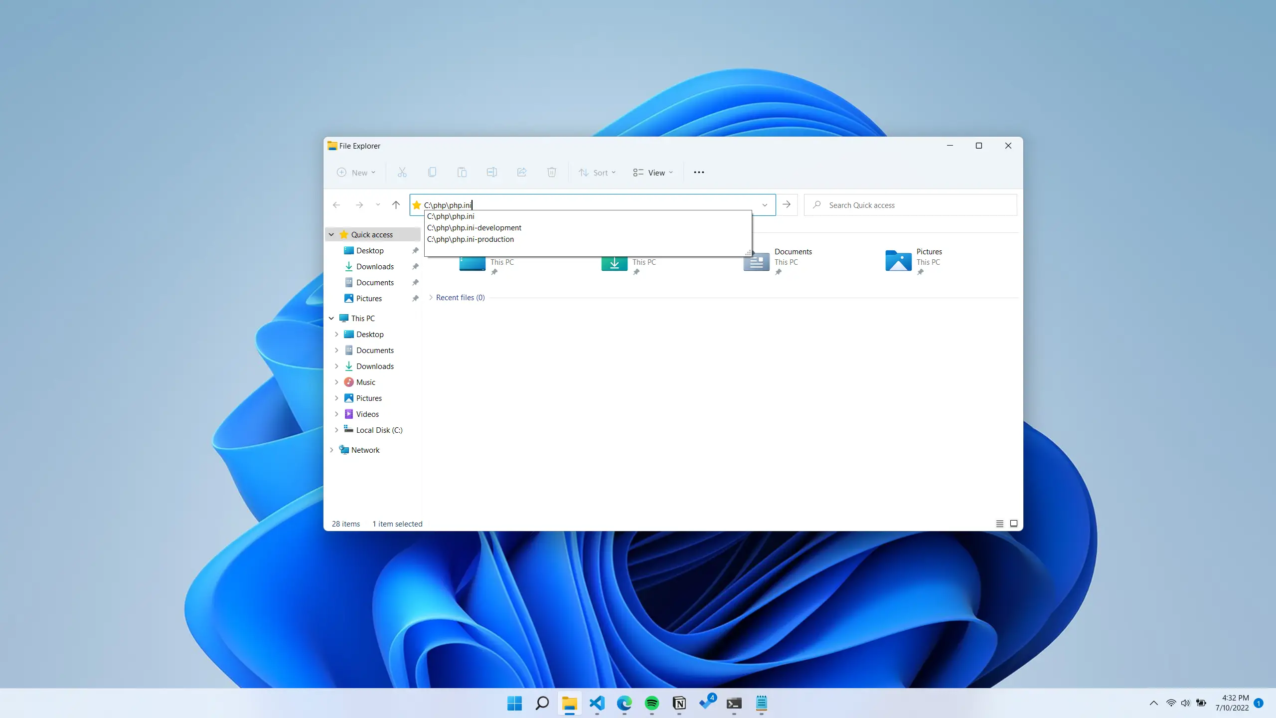The height and width of the screenshot is (718, 1276).
Task: Select C:\php\php.ini-production suggestion
Action: (471, 238)
